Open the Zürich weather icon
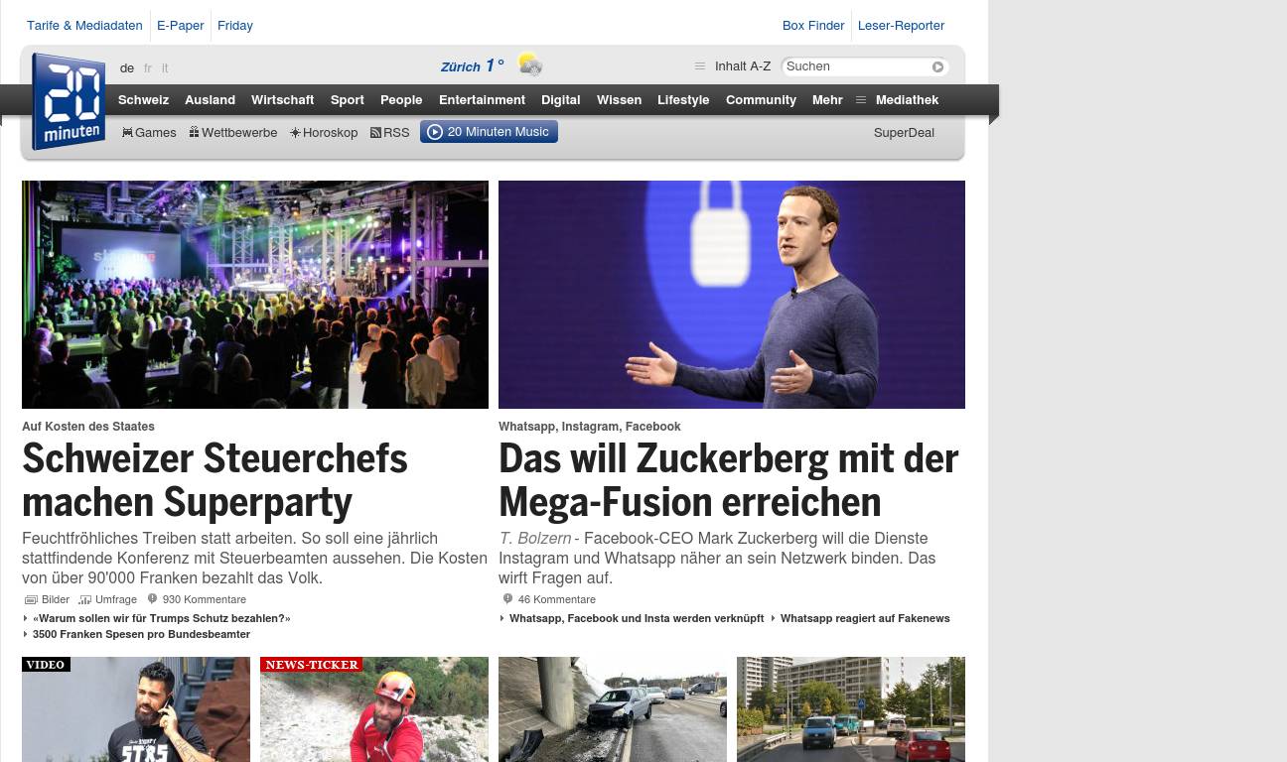Image resolution: width=1287 pixels, height=762 pixels. pos(530,65)
